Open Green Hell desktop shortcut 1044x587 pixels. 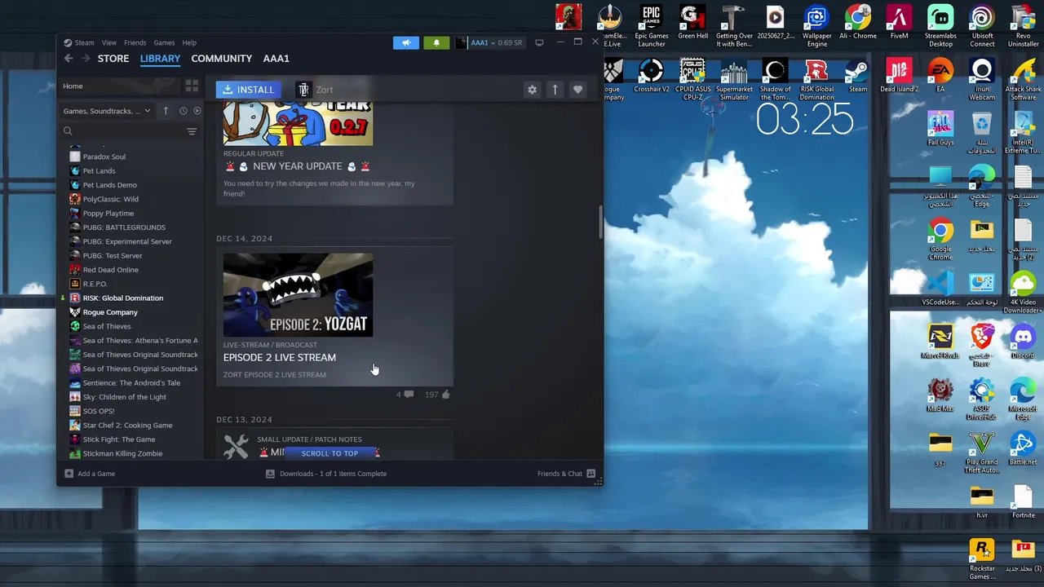[x=692, y=23]
